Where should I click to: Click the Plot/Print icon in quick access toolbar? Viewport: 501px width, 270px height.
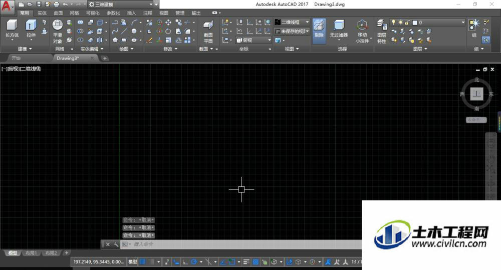[57, 4]
